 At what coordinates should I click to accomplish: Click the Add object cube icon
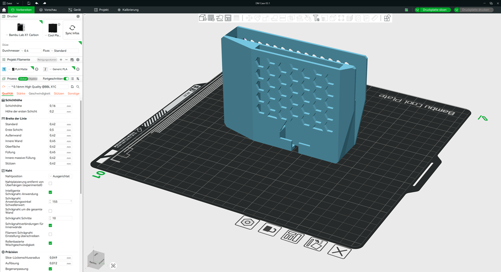[x=203, y=18]
